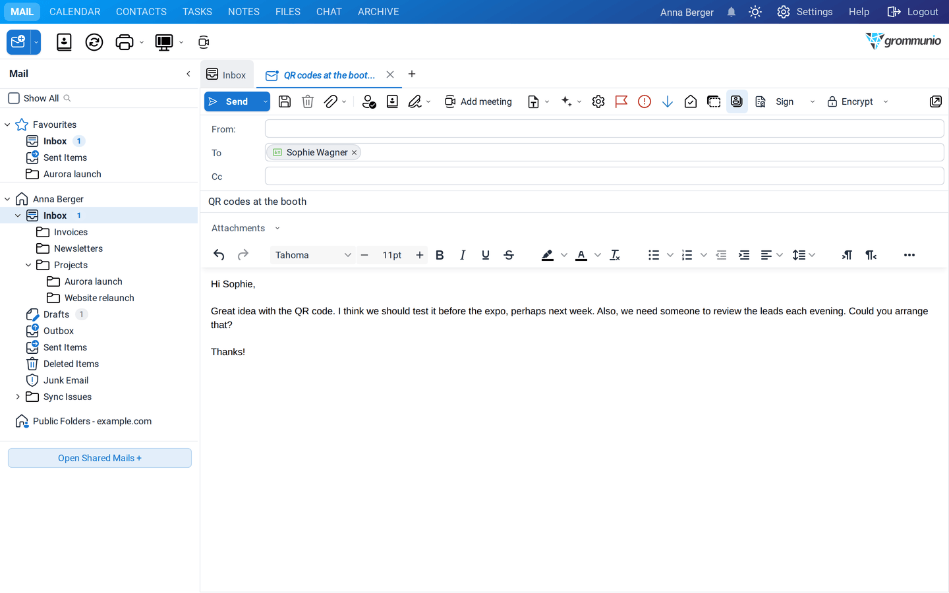Screen dimensions: 949x593
Task: Toggle underline formatting
Action: coord(486,255)
